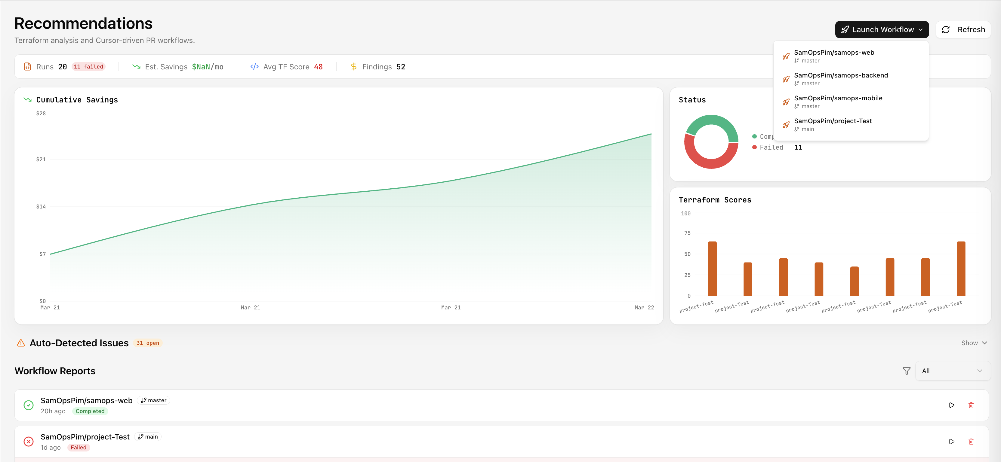Rerun the project-Test workflow report

(x=952, y=442)
